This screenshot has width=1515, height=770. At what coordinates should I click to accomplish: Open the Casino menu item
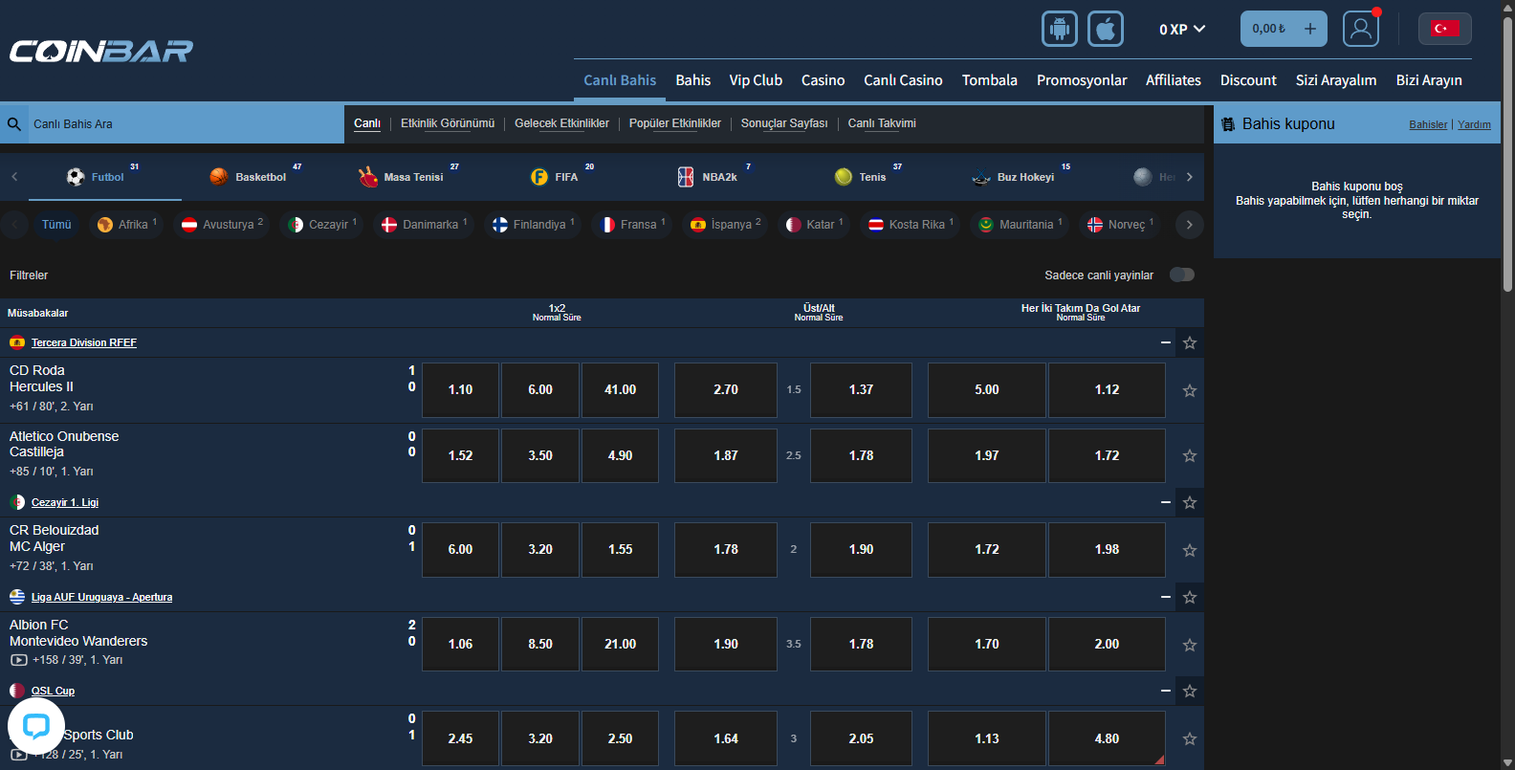823,80
